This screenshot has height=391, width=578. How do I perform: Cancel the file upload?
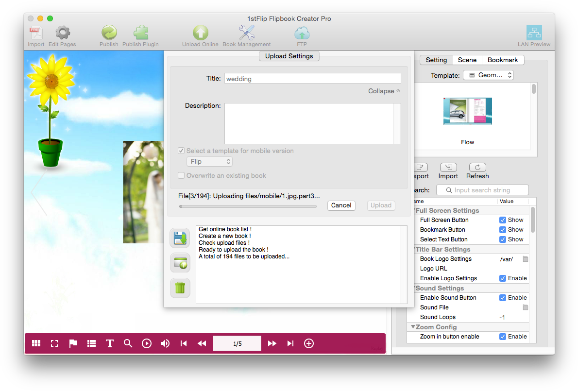click(341, 205)
